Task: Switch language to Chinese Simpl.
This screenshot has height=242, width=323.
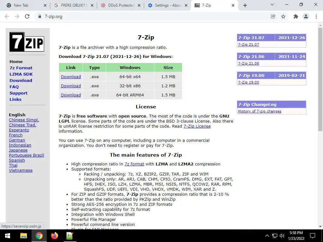Action: 24,120
